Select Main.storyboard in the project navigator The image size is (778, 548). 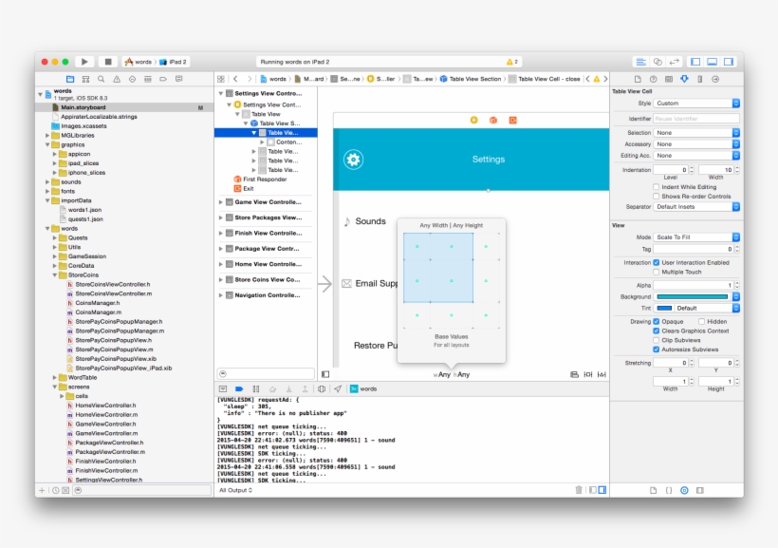coord(83,107)
